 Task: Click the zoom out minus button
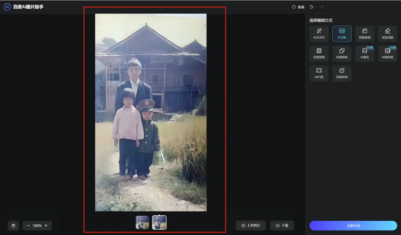click(x=28, y=225)
